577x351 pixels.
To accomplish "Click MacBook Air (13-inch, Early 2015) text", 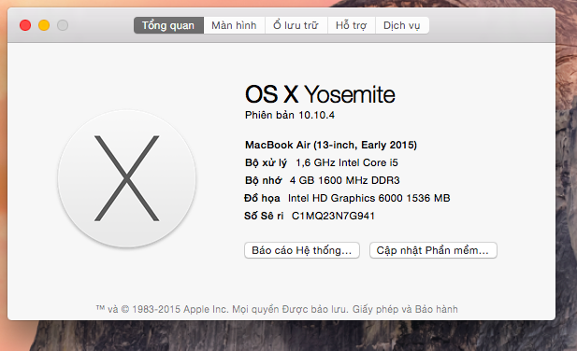I will [x=331, y=145].
